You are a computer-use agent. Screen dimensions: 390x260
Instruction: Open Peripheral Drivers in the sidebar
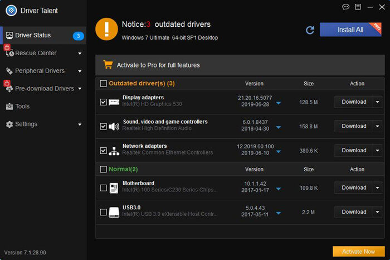43,71
